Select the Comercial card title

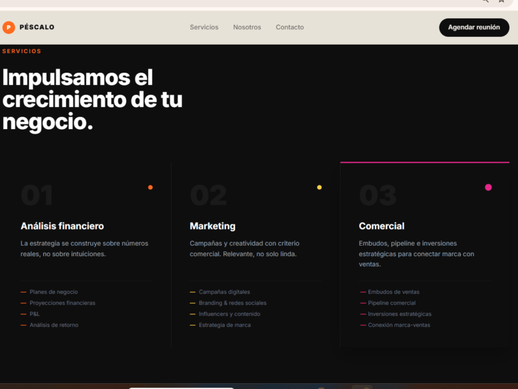(381, 226)
